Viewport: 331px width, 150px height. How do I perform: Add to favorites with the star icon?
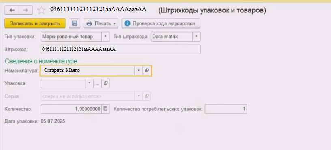point(41,10)
